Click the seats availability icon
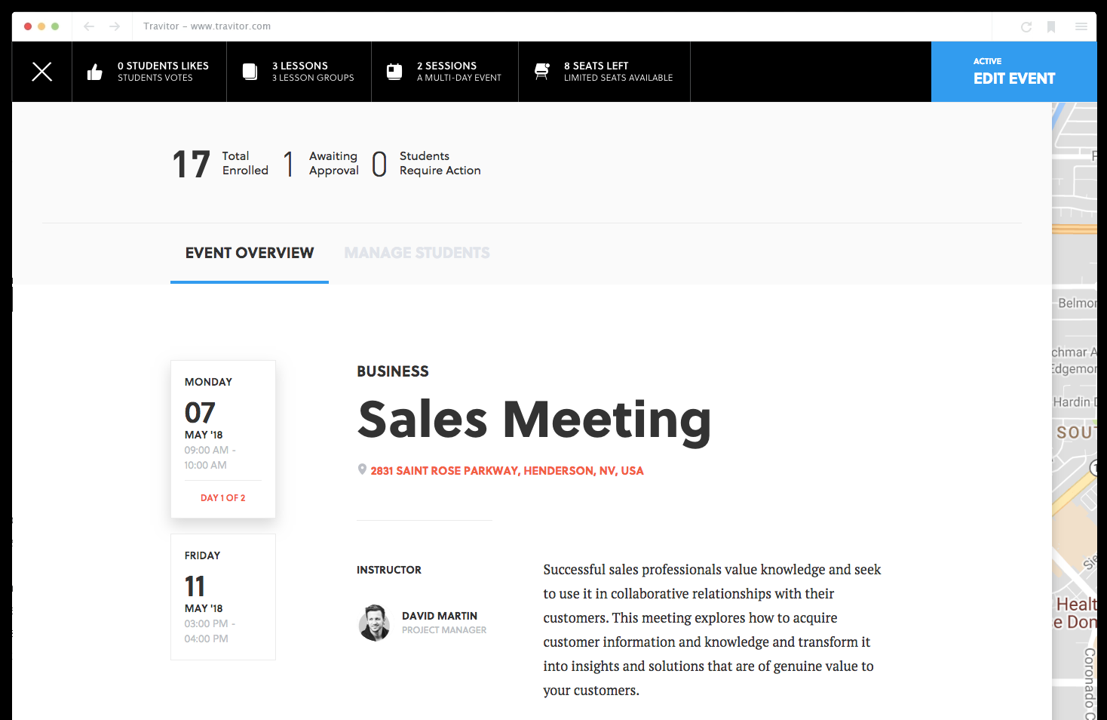The width and height of the screenshot is (1107, 720). 541,71
